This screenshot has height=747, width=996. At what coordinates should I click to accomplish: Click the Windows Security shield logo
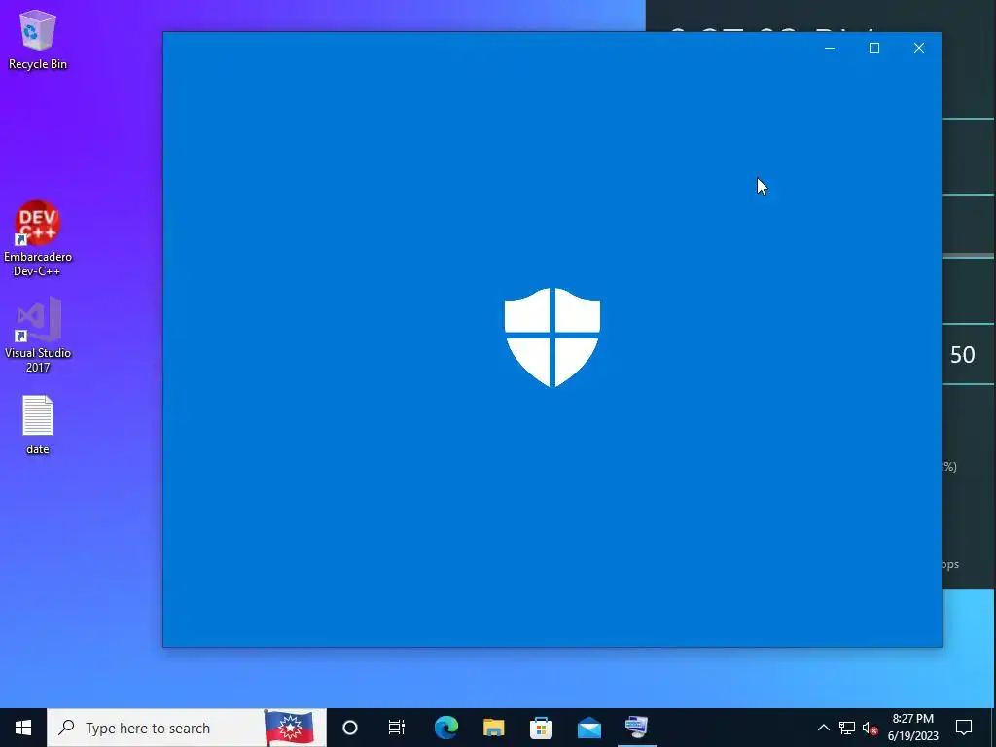click(x=552, y=338)
